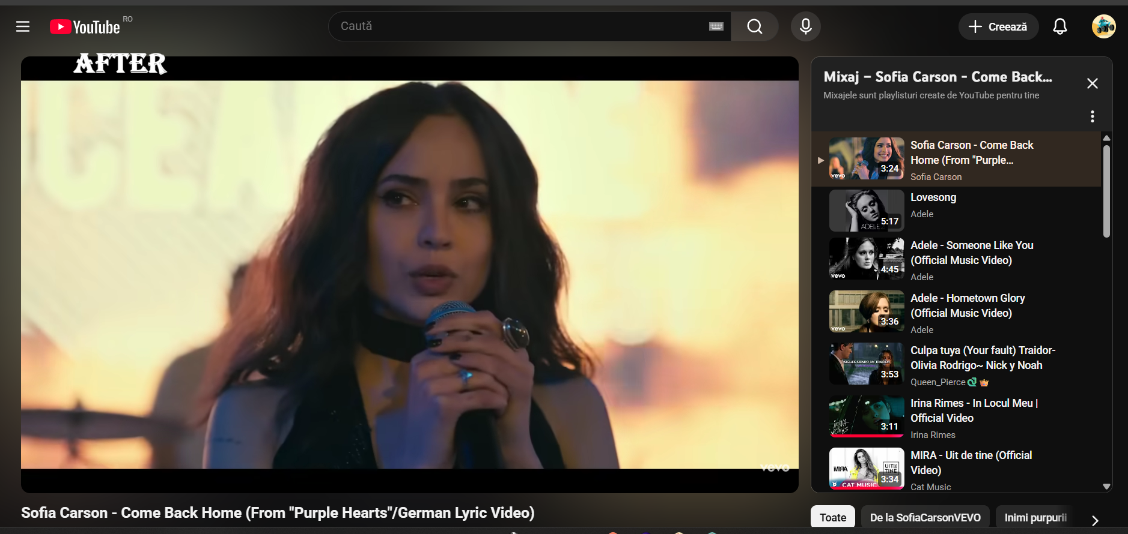Open Culpa tuya thumbnail 3:53
Screen dimensions: 1128x534
867,364
